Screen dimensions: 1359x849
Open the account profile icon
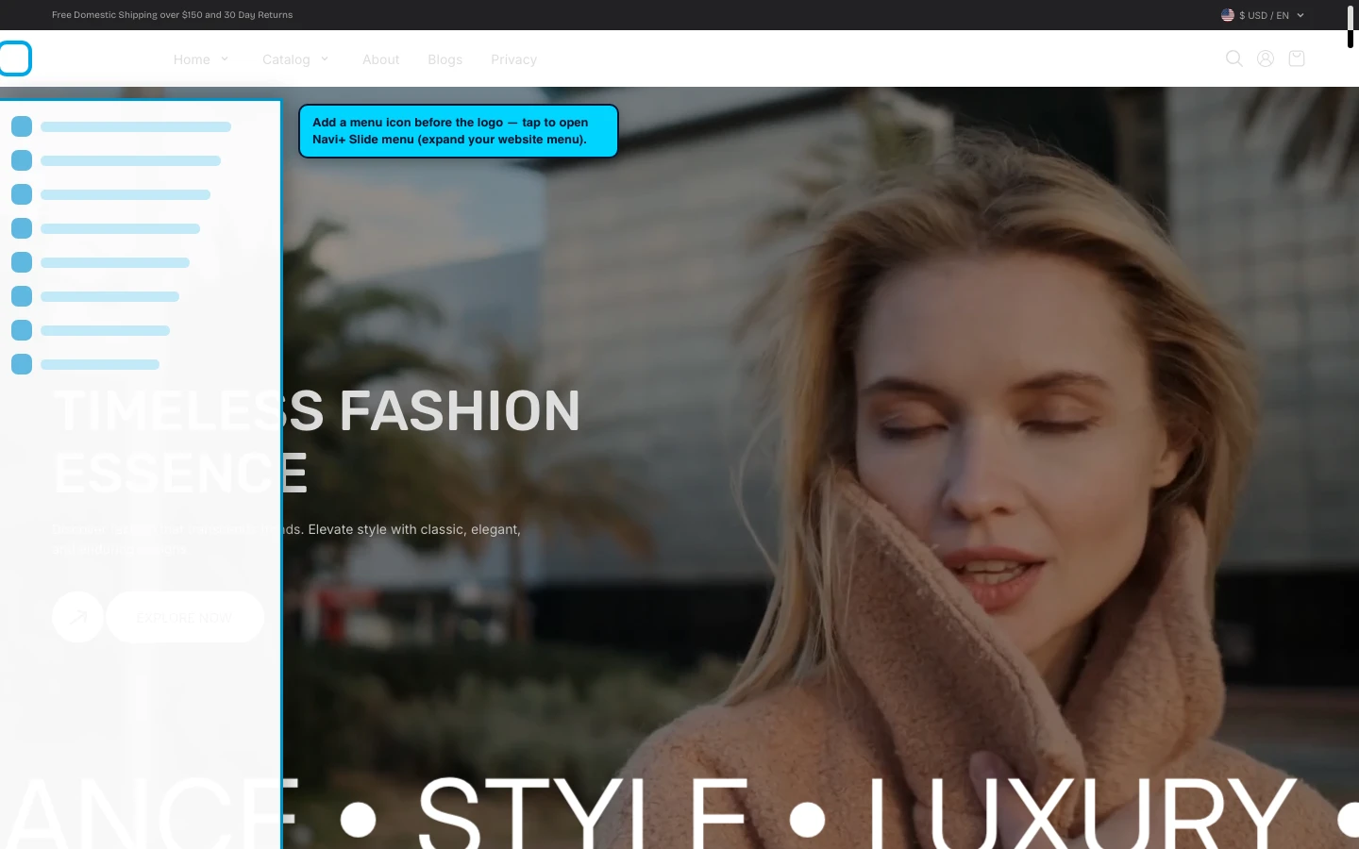(1266, 58)
